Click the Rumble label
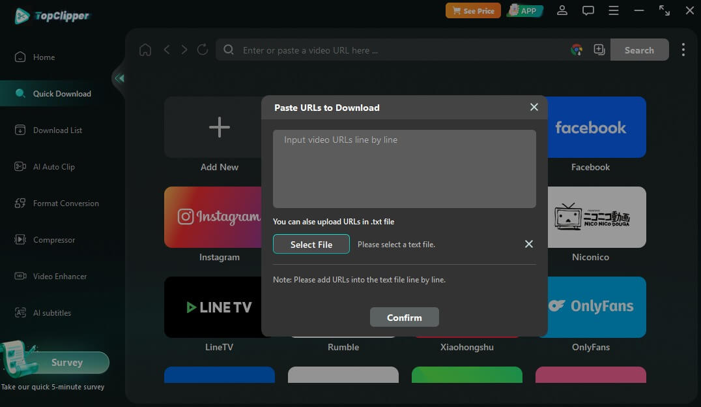The width and height of the screenshot is (701, 407). (343, 347)
